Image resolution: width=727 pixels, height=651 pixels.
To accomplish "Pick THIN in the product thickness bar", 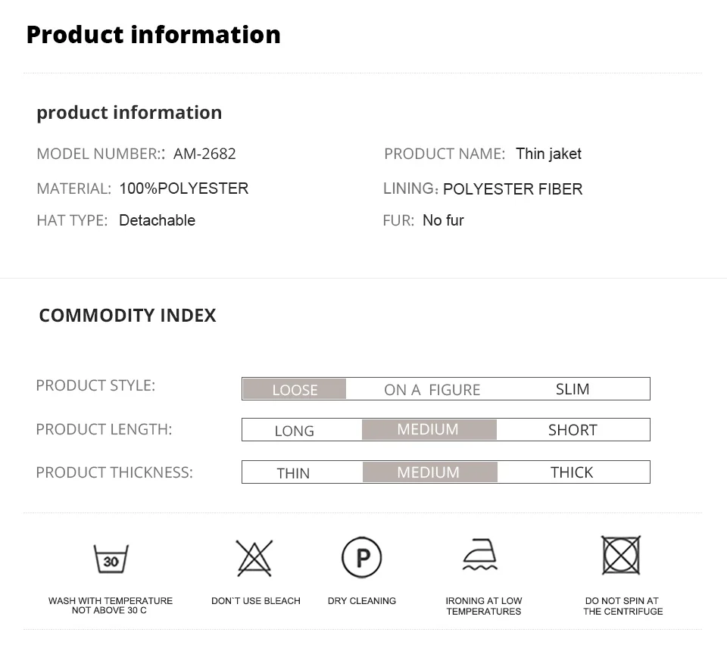I will (x=293, y=473).
